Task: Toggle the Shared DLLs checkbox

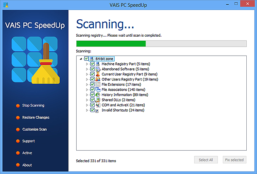Action: click(x=93, y=100)
